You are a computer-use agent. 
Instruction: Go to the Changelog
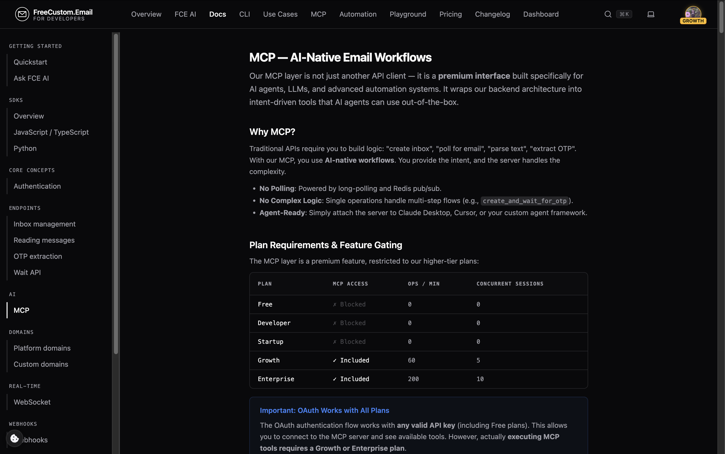coord(492,14)
